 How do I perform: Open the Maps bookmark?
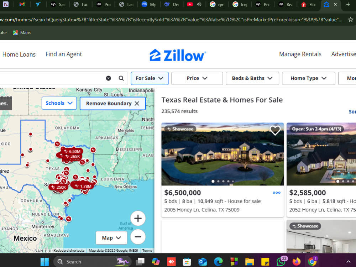pyautogui.click(x=22, y=33)
